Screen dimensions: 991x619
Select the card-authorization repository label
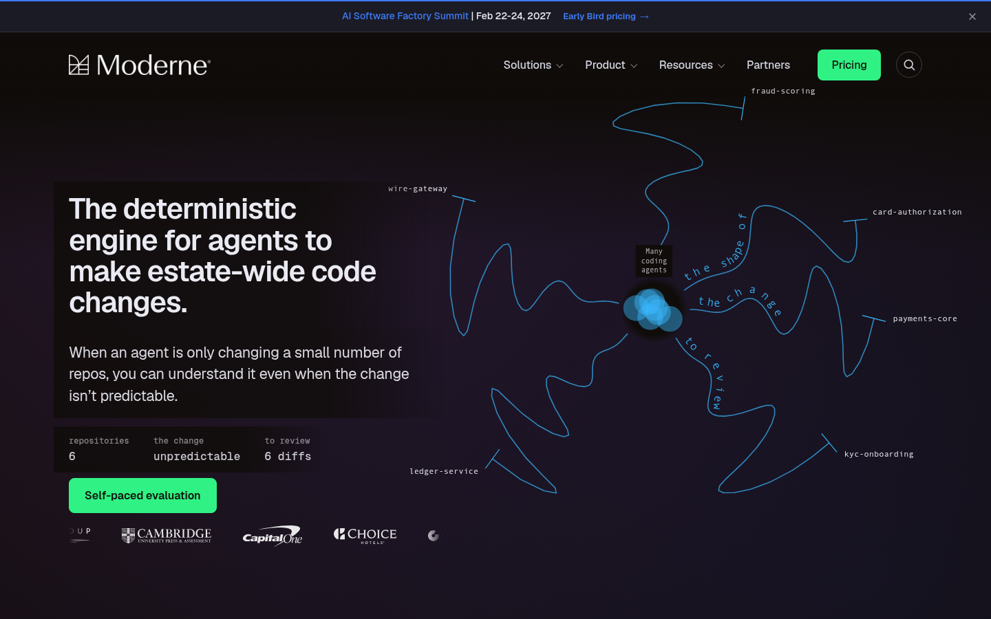point(917,212)
